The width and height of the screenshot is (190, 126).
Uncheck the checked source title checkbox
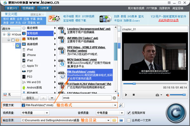pyautogui.click(x=17, y=46)
